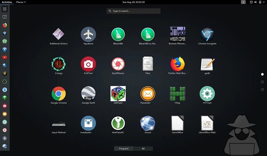
Task: Launch the Creepy geolocation app
Action: pos(58,64)
